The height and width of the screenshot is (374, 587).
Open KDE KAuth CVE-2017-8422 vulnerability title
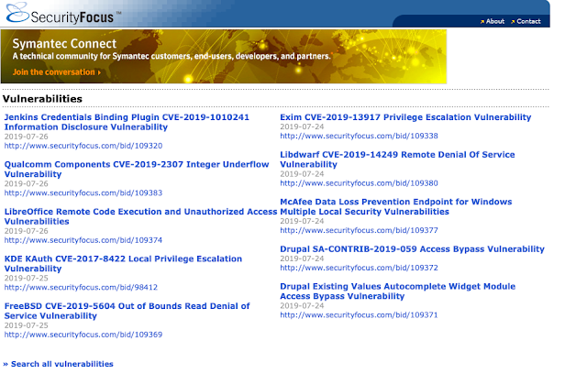pyautogui.click(x=123, y=264)
